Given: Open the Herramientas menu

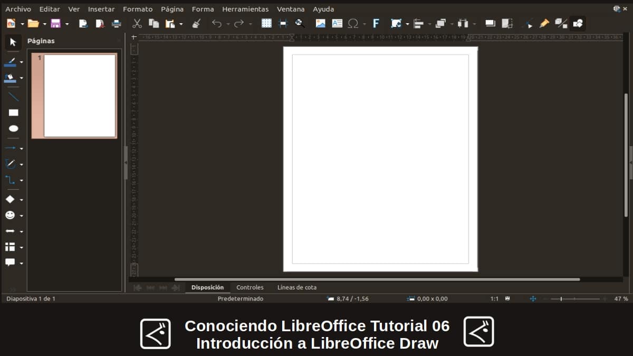Looking at the screenshot, I should [x=245, y=9].
